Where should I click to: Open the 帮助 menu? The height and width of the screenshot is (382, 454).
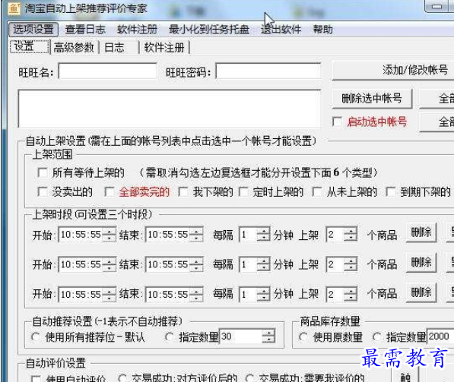pos(323,30)
